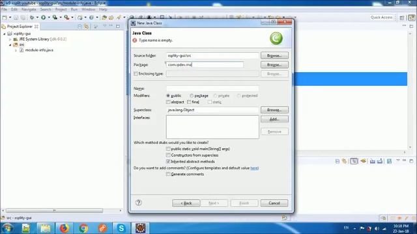The height and width of the screenshot is (234, 417).
Task: Collapse the xsplity-gui project node
Action: point(5,34)
